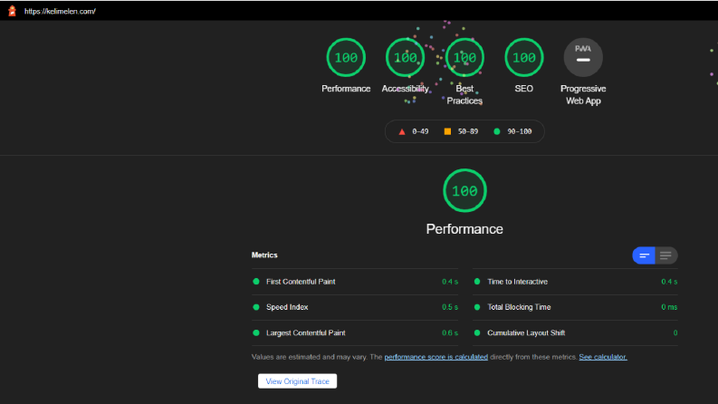Click the '0.4 s' Time to Interactive value
The image size is (718, 404).
(669, 282)
